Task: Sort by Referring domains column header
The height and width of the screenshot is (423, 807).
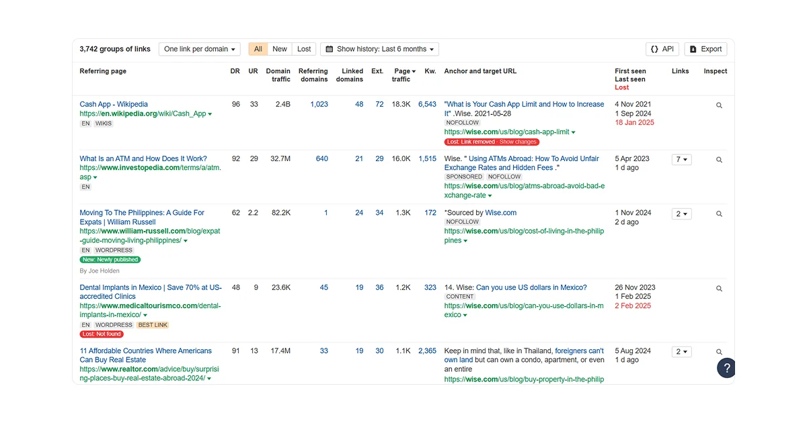Action: pyautogui.click(x=313, y=75)
